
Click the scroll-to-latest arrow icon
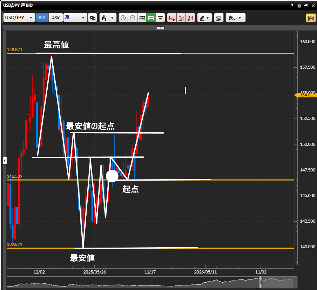pos(160,18)
